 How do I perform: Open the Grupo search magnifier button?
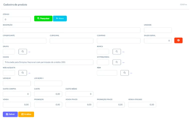tap(23, 51)
